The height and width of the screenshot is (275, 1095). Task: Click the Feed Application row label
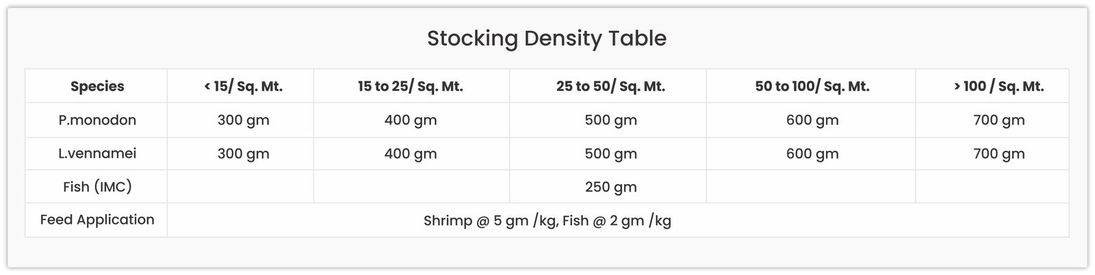point(97,220)
